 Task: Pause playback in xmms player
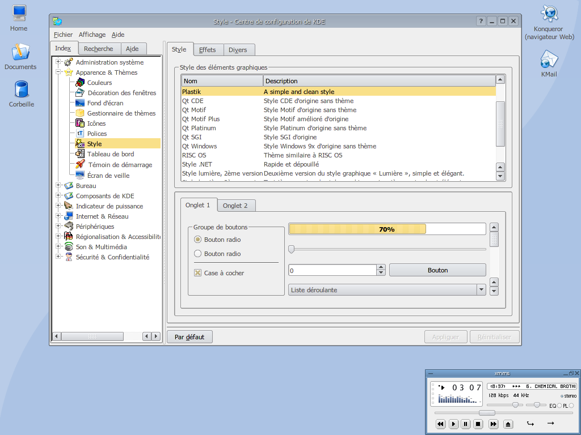(x=466, y=424)
